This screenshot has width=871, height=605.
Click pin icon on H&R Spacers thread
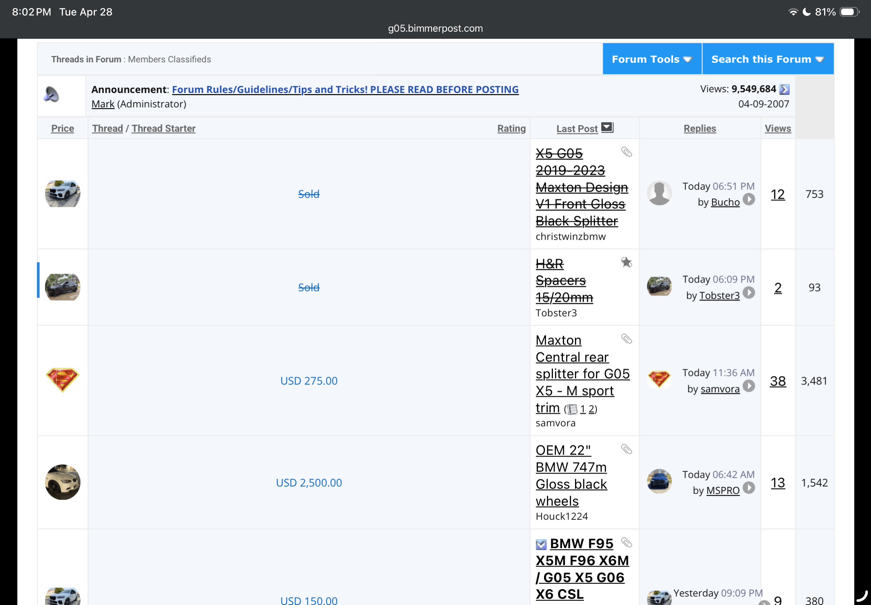pyautogui.click(x=626, y=262)
